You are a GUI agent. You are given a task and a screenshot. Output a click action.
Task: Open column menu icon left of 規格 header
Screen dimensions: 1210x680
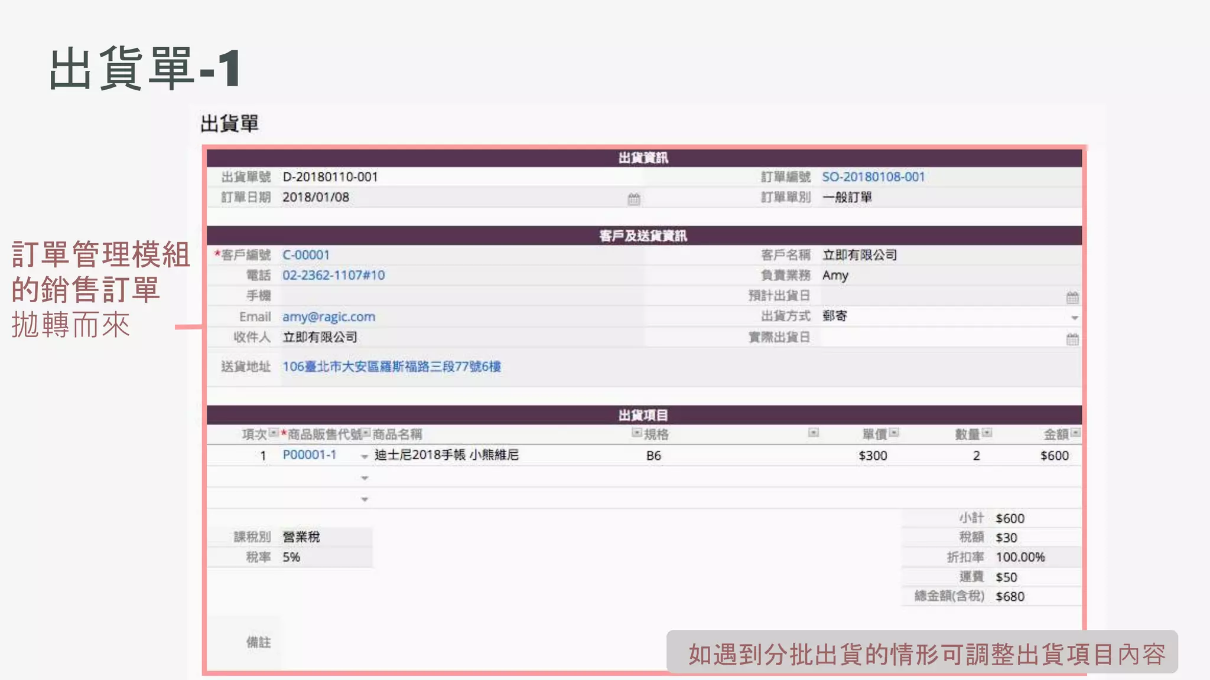tap(636, 433)
